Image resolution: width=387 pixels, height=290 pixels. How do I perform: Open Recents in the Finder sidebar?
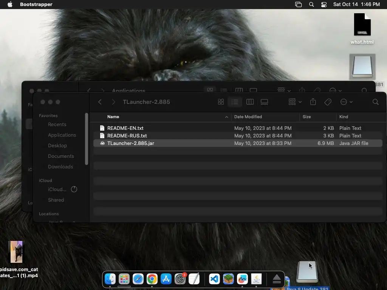[57, 125]
